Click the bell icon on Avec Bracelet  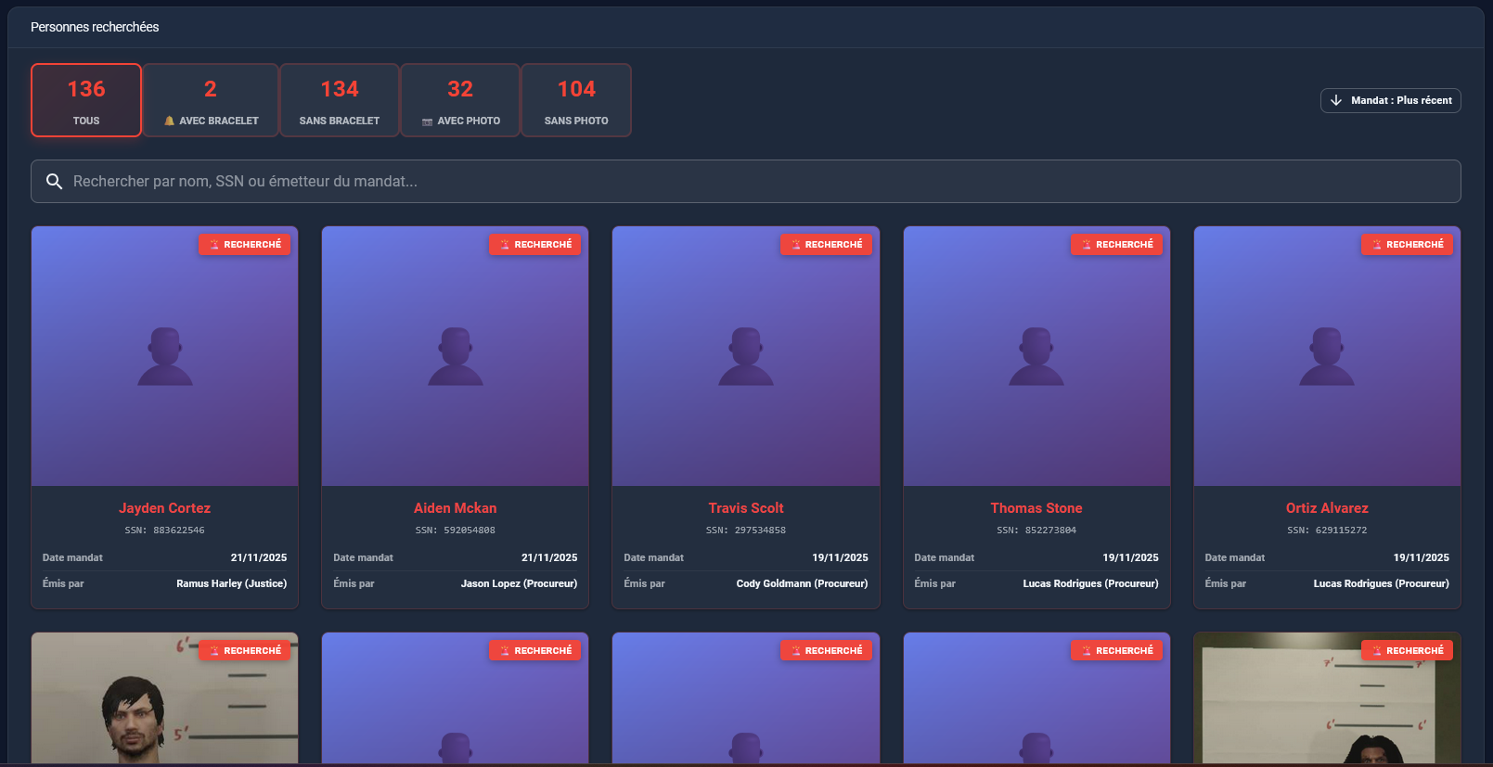pyautogui.click(x=169, y=121)
